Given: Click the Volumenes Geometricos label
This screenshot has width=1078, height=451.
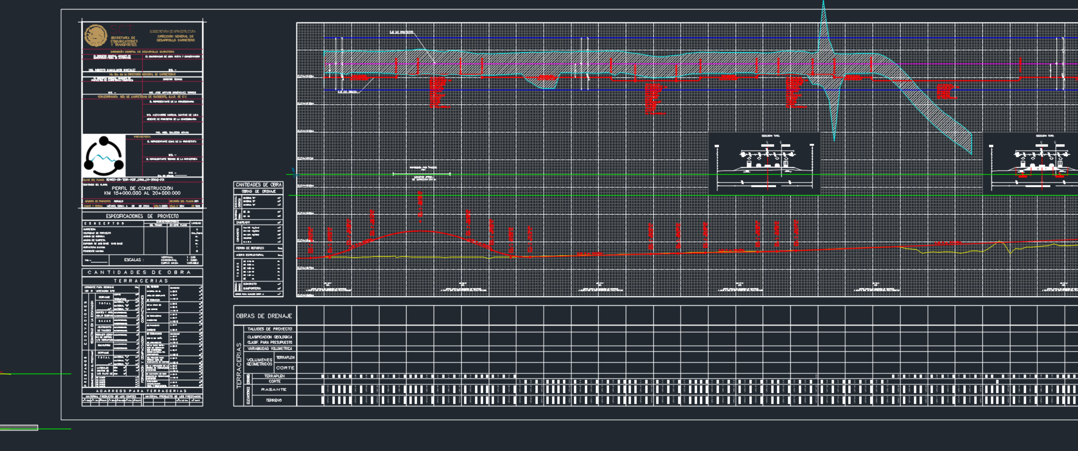Looking at the screenshot, I should tap(259, 362).
